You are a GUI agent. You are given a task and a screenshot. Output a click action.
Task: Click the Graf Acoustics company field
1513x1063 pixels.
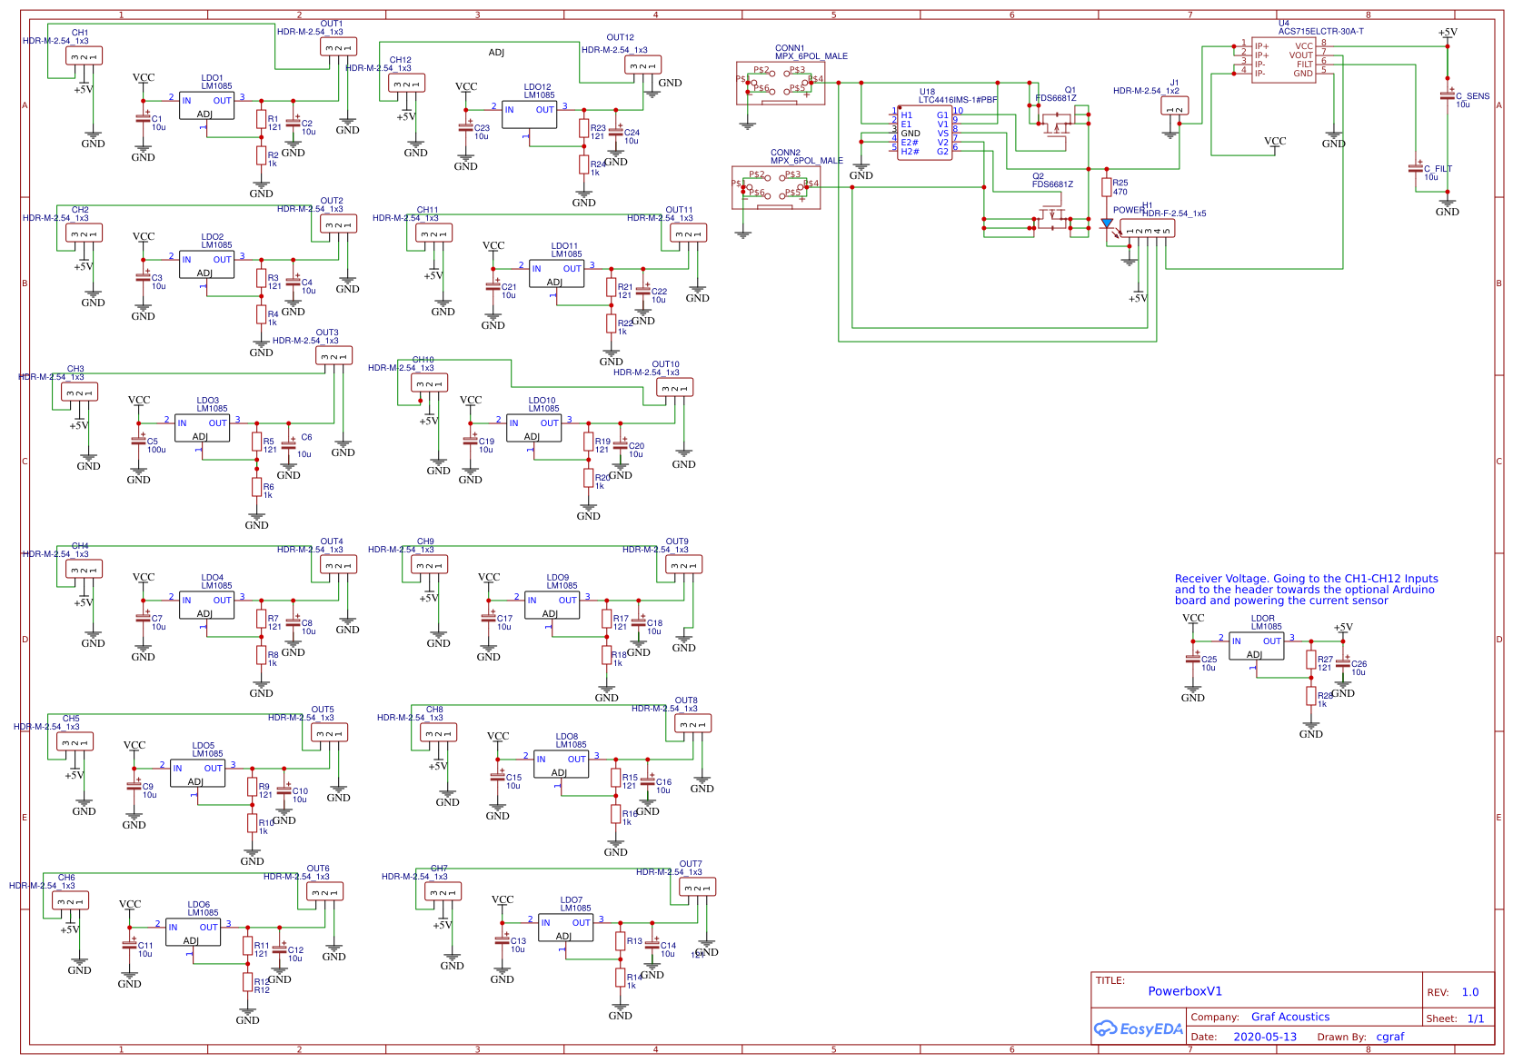point(1289,1017)
